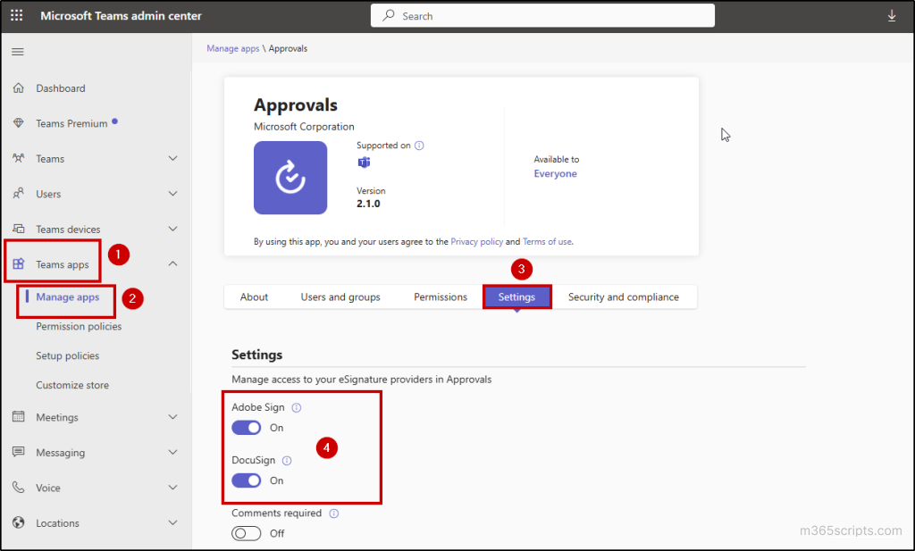This screenshot has width=915, height=551.
Task: Open Customize store in sidebar
Action: point(72,385)
